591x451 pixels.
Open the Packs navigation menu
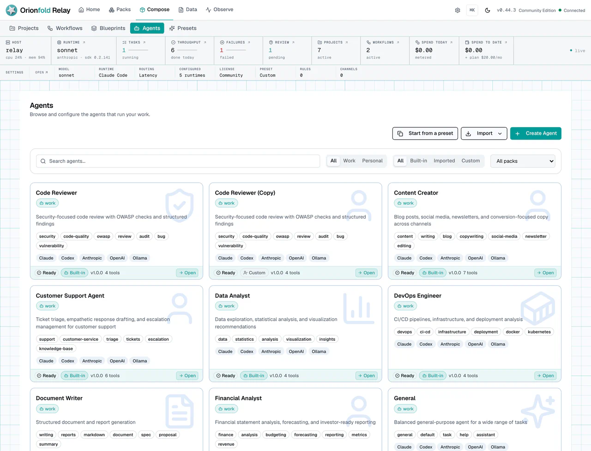tap(120, 10)
